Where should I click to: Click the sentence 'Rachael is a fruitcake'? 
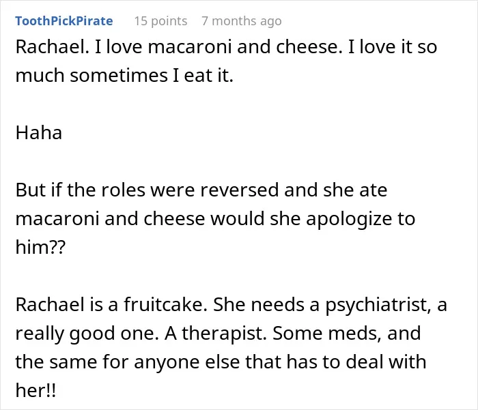[111, 304]
